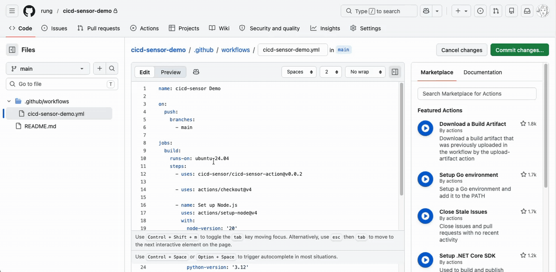Click the Setup Go environment play icon

coord(425,179)
